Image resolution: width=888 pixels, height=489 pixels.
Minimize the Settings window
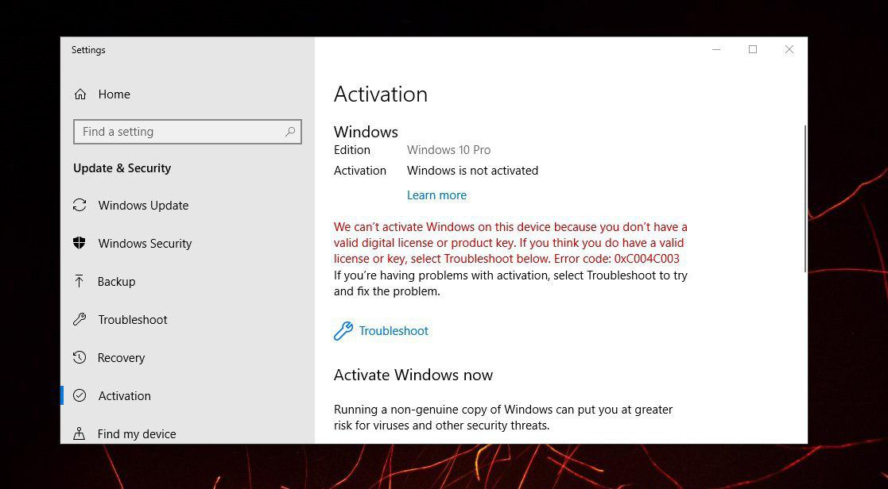click(x=716, y=50)
